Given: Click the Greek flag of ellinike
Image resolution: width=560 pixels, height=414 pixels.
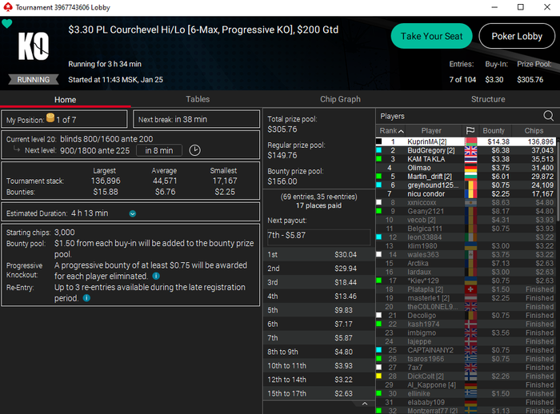Looking at the screenshot, I should click(x=470, y=393).
